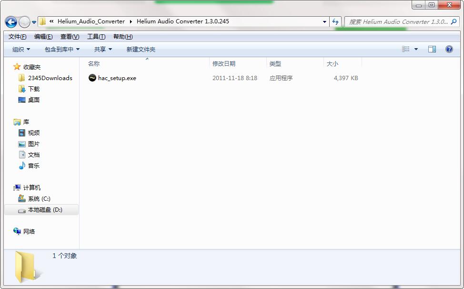Click the 4,397 KB size value
The height and width of the screenshot is (289, 464).
(x=346, y=78)
